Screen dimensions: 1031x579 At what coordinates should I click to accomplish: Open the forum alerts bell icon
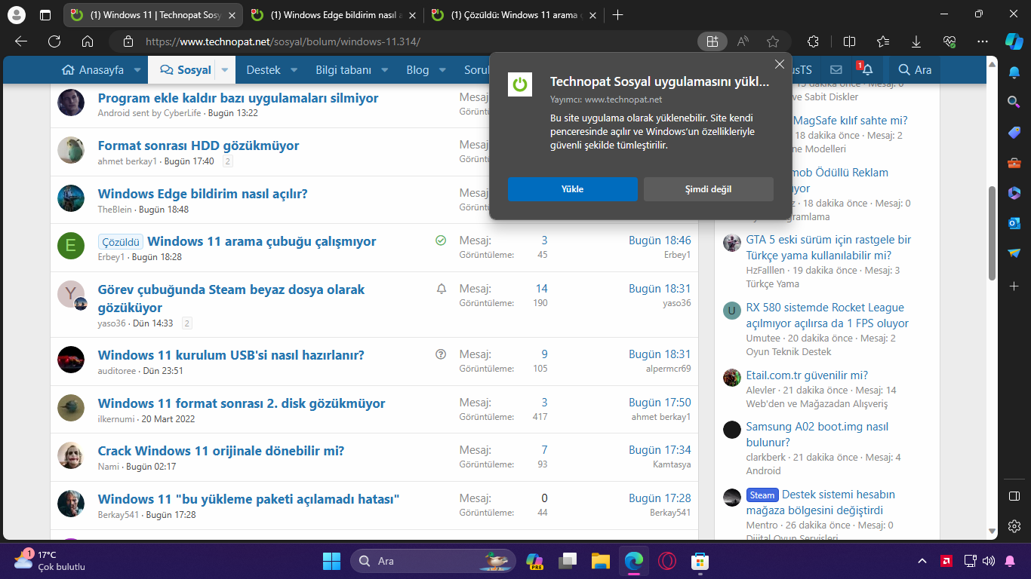tap(866, 69)
